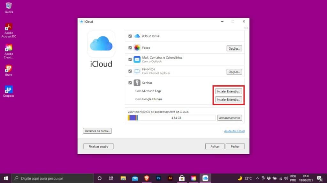This screenshot has height=183, width=327.
Task: Click the taskbar search box
Action: (x=53, y=178)
